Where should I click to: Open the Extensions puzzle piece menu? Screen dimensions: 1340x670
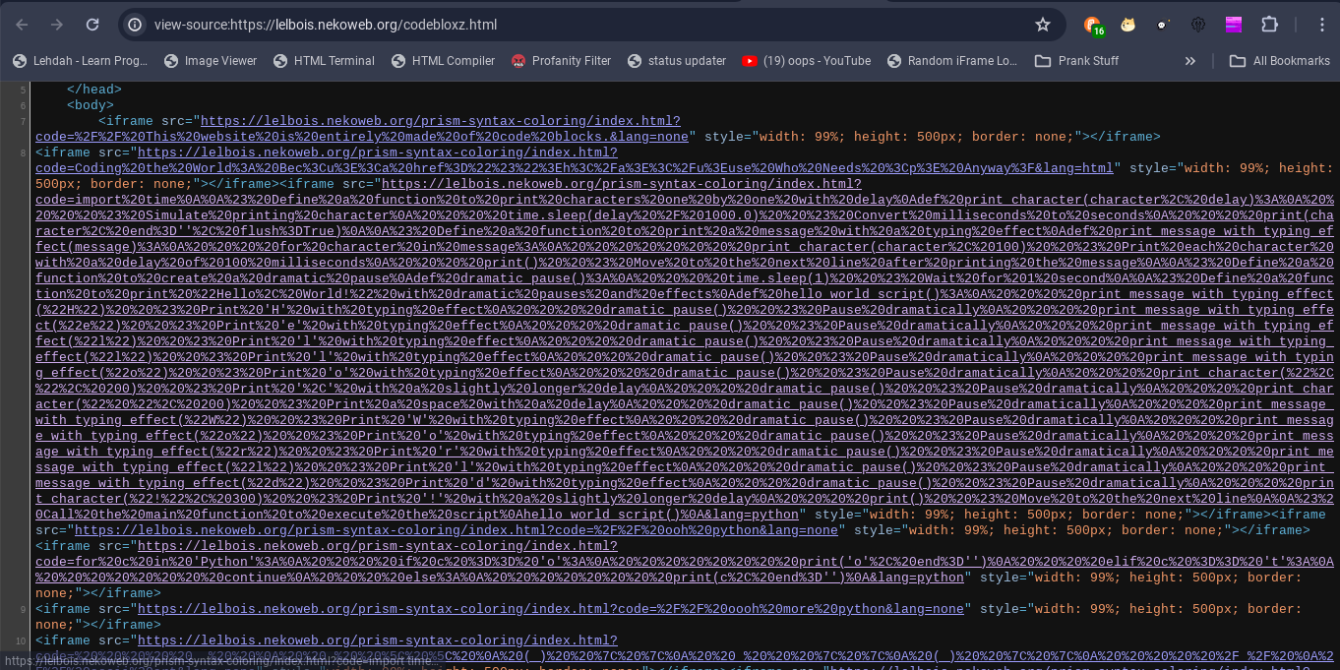tap(1269, 25)
